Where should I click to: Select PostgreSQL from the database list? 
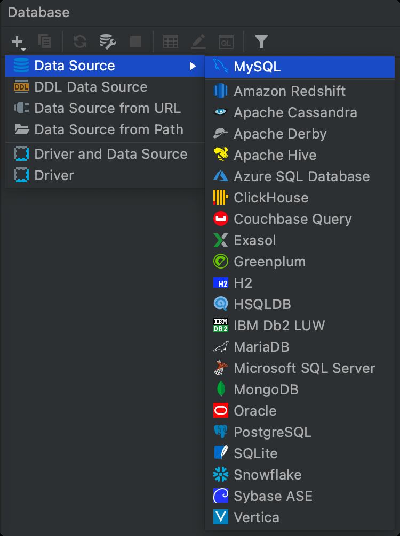pos(272,432)
